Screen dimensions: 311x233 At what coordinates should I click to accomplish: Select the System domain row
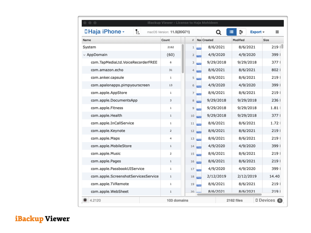tap(89, 47)
